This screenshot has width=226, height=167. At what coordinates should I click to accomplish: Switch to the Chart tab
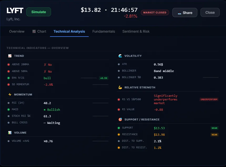(39, 31)
